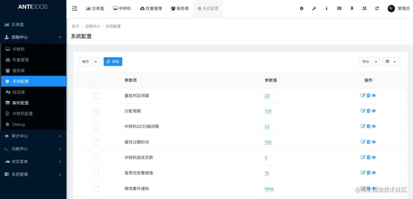Check the 重放判定间隔 row checkbox
This screenshot has width=413, height=199.
click(96, 96)
